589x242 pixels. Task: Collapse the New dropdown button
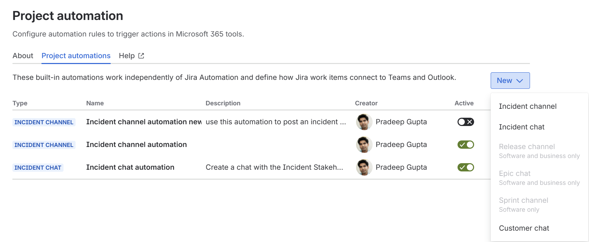click(510, 81)
